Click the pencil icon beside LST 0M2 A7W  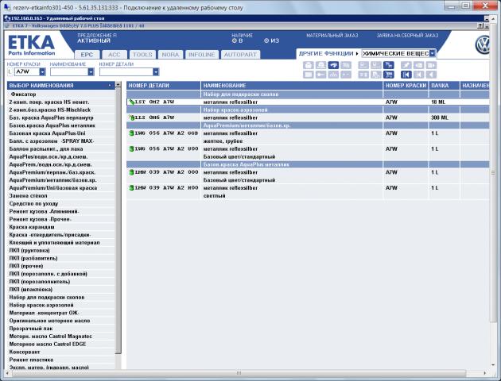click(x=131, y=102)
